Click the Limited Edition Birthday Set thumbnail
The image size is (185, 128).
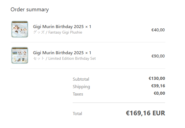[x=20, y=55]
